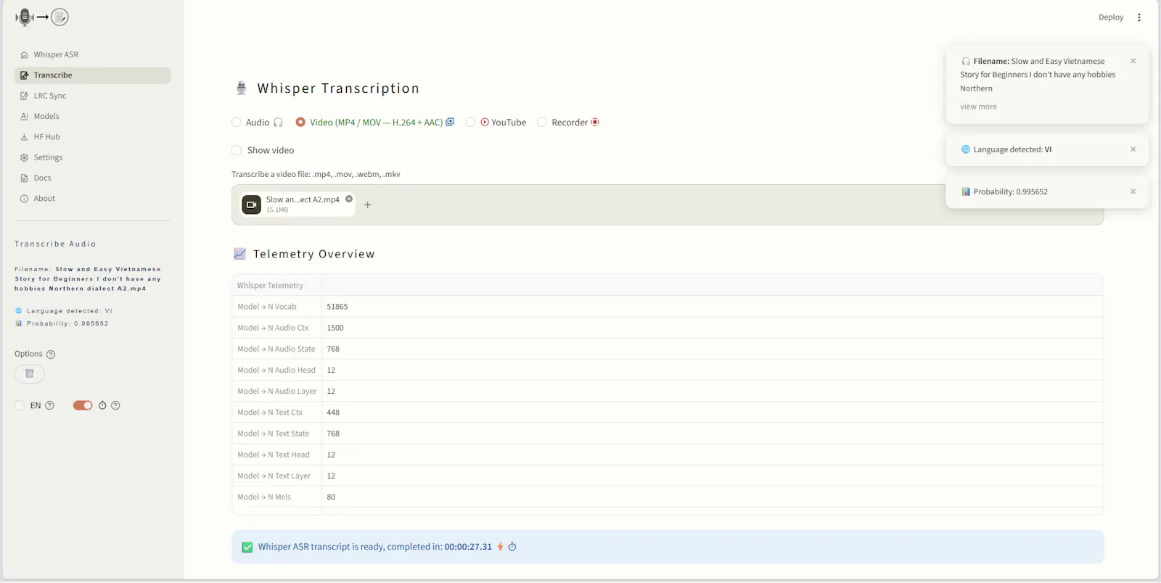This screenshot has width=1161, height=583.
Task: Click the help icon beside the stopwatch
Action: (x=115, y=406)
